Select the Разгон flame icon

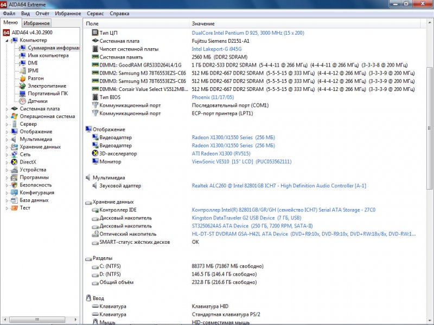[23, 78]
